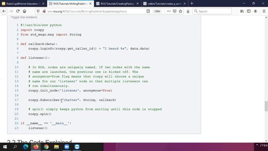Open TeamViewer icon in the taskbar
Image resolution: width=268 pixels, height=151 pixels.
77,147
